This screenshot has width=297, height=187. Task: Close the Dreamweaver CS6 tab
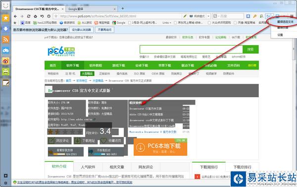62,9
